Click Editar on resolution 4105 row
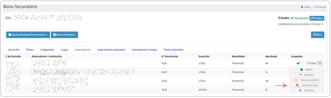This screenshot has width=331, height=98. (311, 63)
